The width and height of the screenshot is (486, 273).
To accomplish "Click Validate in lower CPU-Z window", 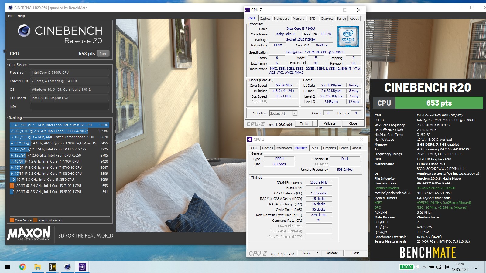I will [332, 253].
